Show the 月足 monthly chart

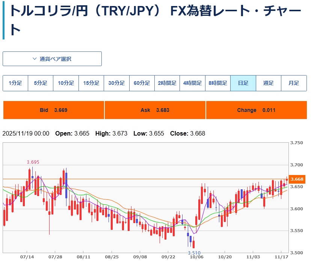[x=294, y=83]
